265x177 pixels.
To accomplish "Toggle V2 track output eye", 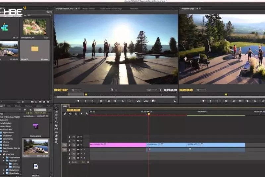I will [81, 141].
